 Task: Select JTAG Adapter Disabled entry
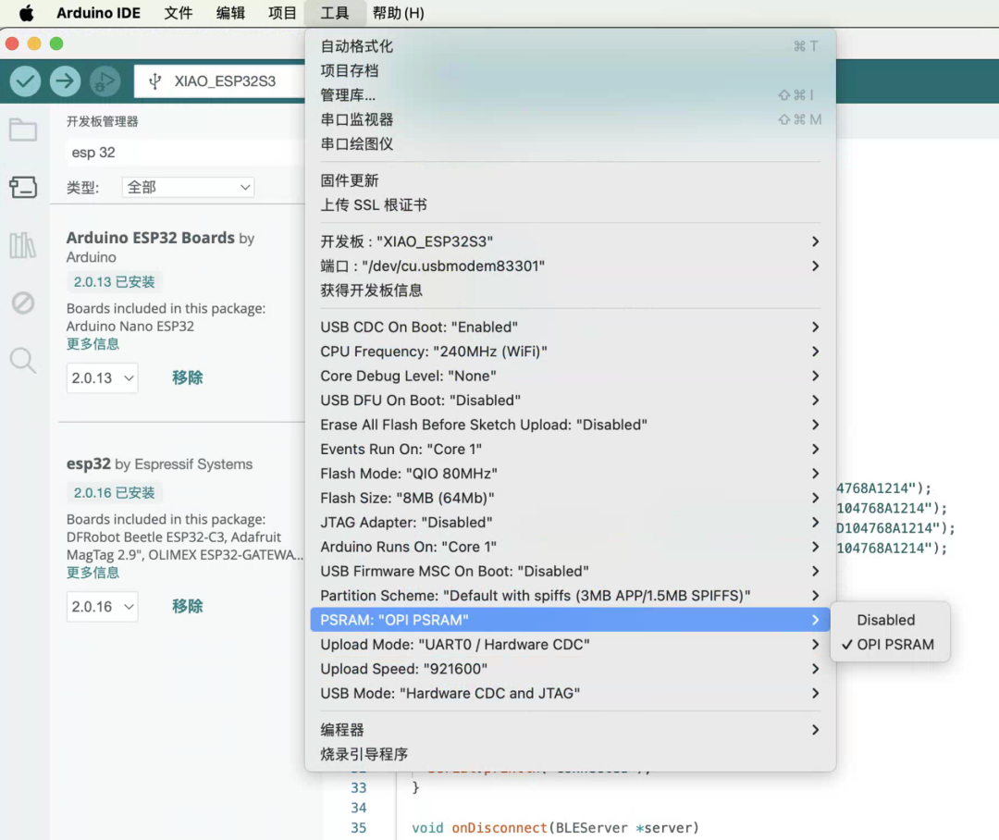[570, 522]
